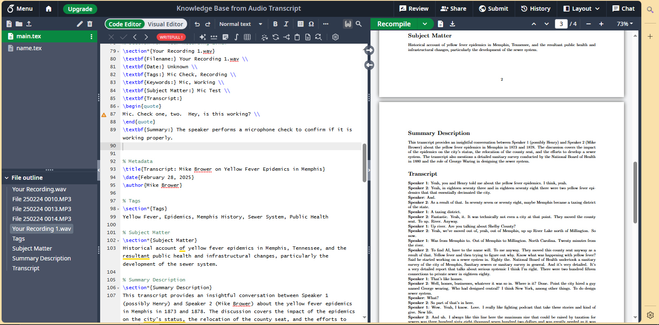659x325 pixels.
Task: Click the new folder icon
Action: pyautogui.click(x=19, y=24)
